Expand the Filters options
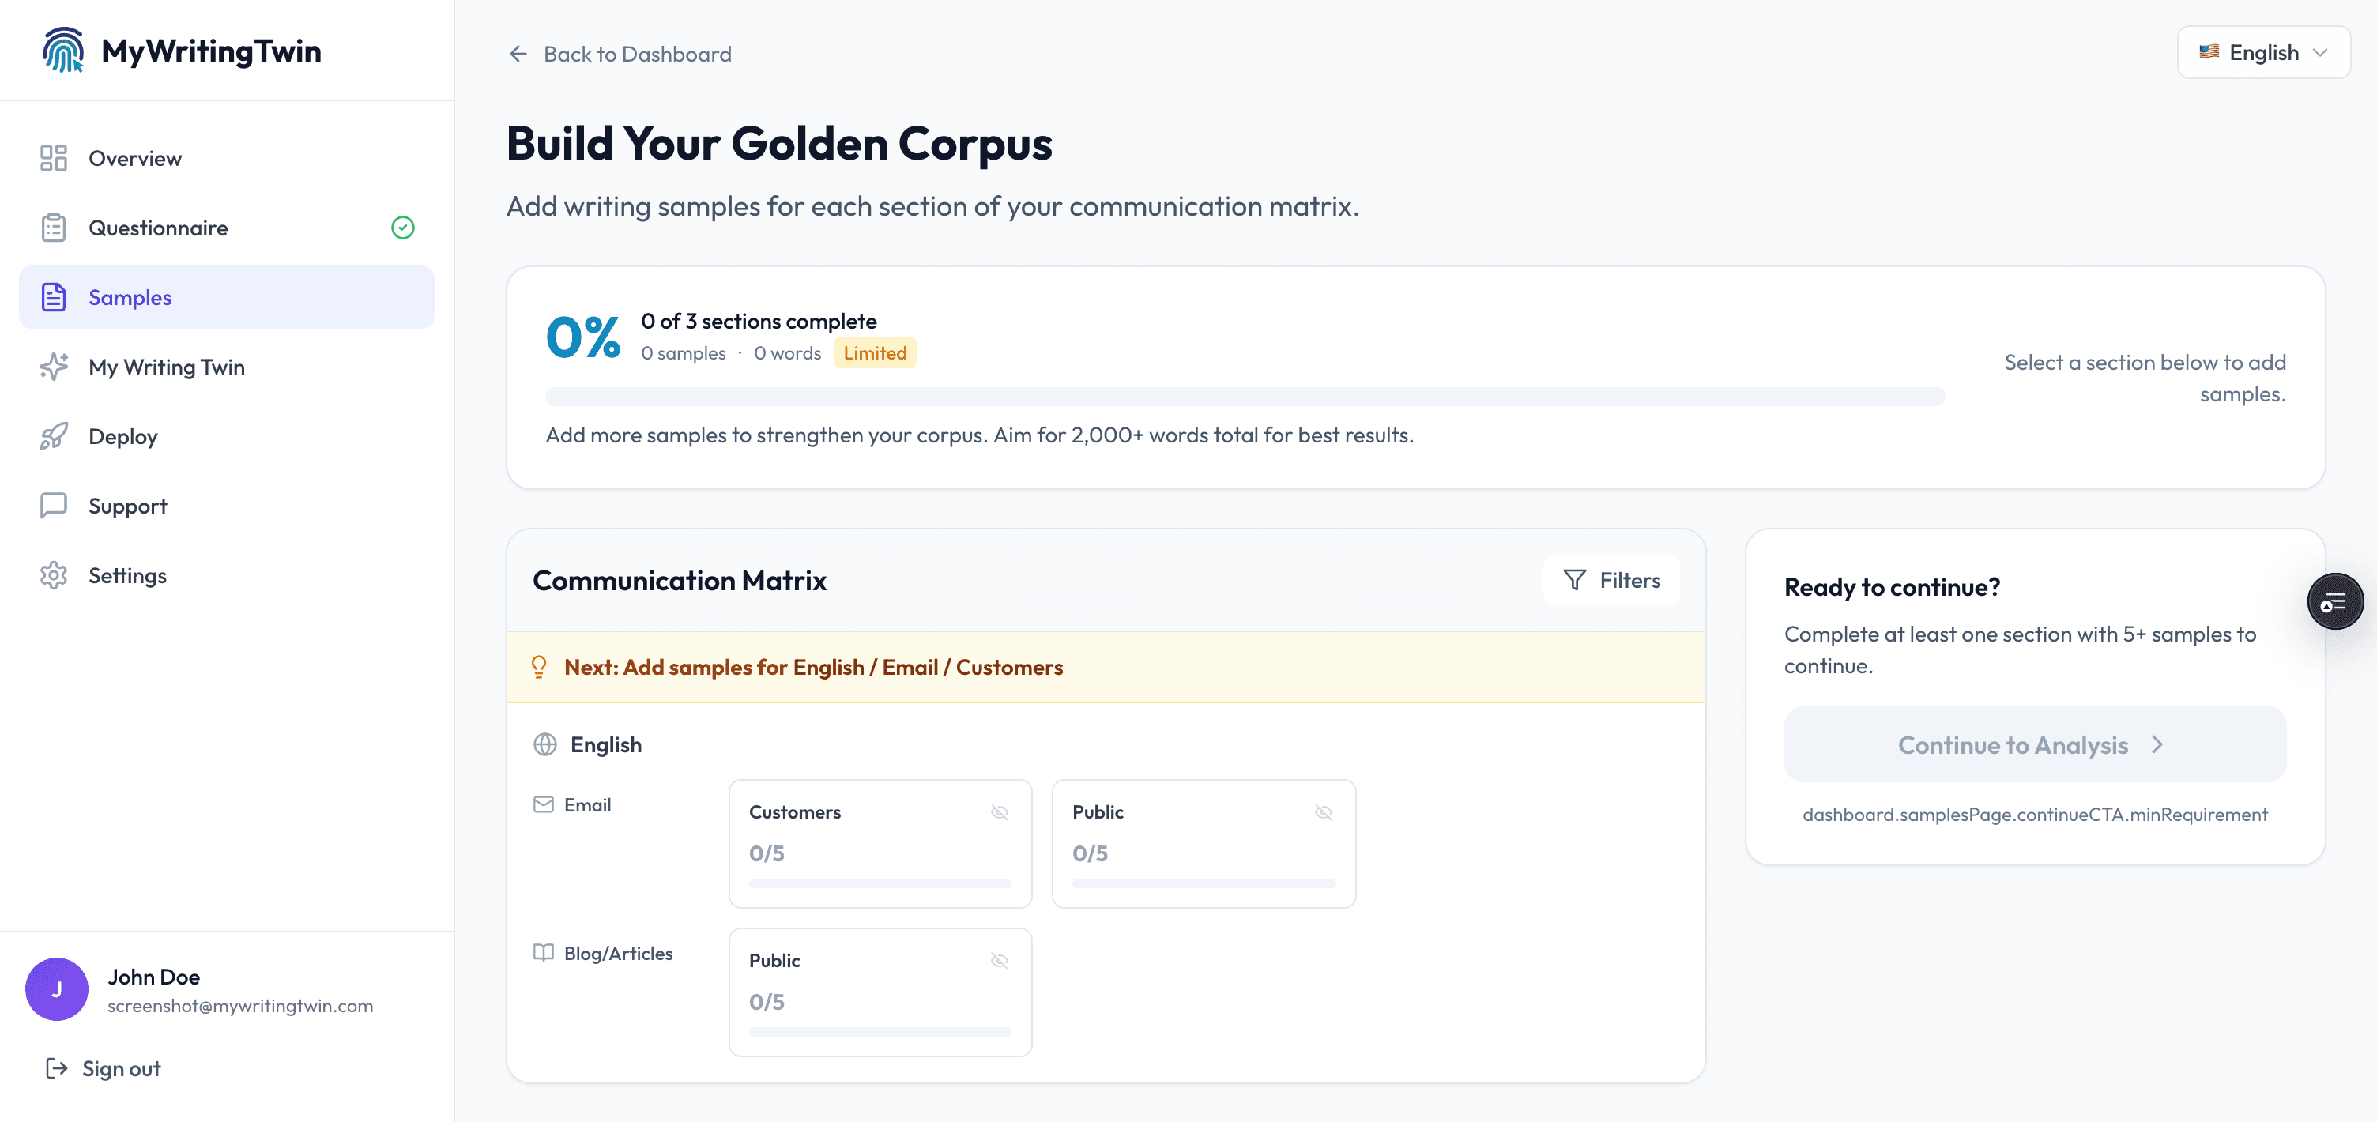The height and width of the screenshot is (1122, 2377). pos(1611,581)
